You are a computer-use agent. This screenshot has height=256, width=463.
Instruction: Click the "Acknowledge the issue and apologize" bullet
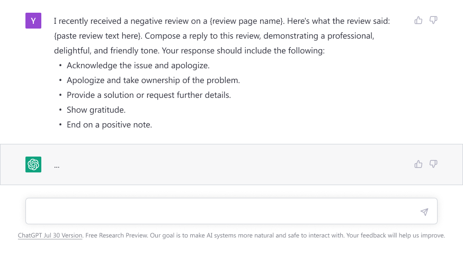click(x=138, y=66)
